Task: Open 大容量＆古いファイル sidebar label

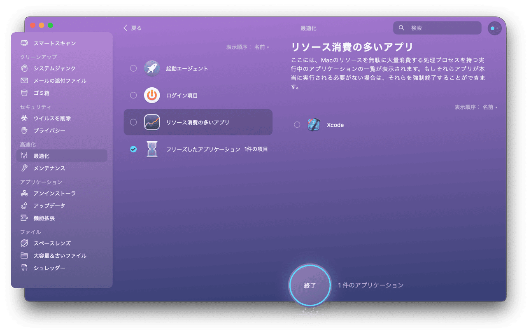Action: 60,255
